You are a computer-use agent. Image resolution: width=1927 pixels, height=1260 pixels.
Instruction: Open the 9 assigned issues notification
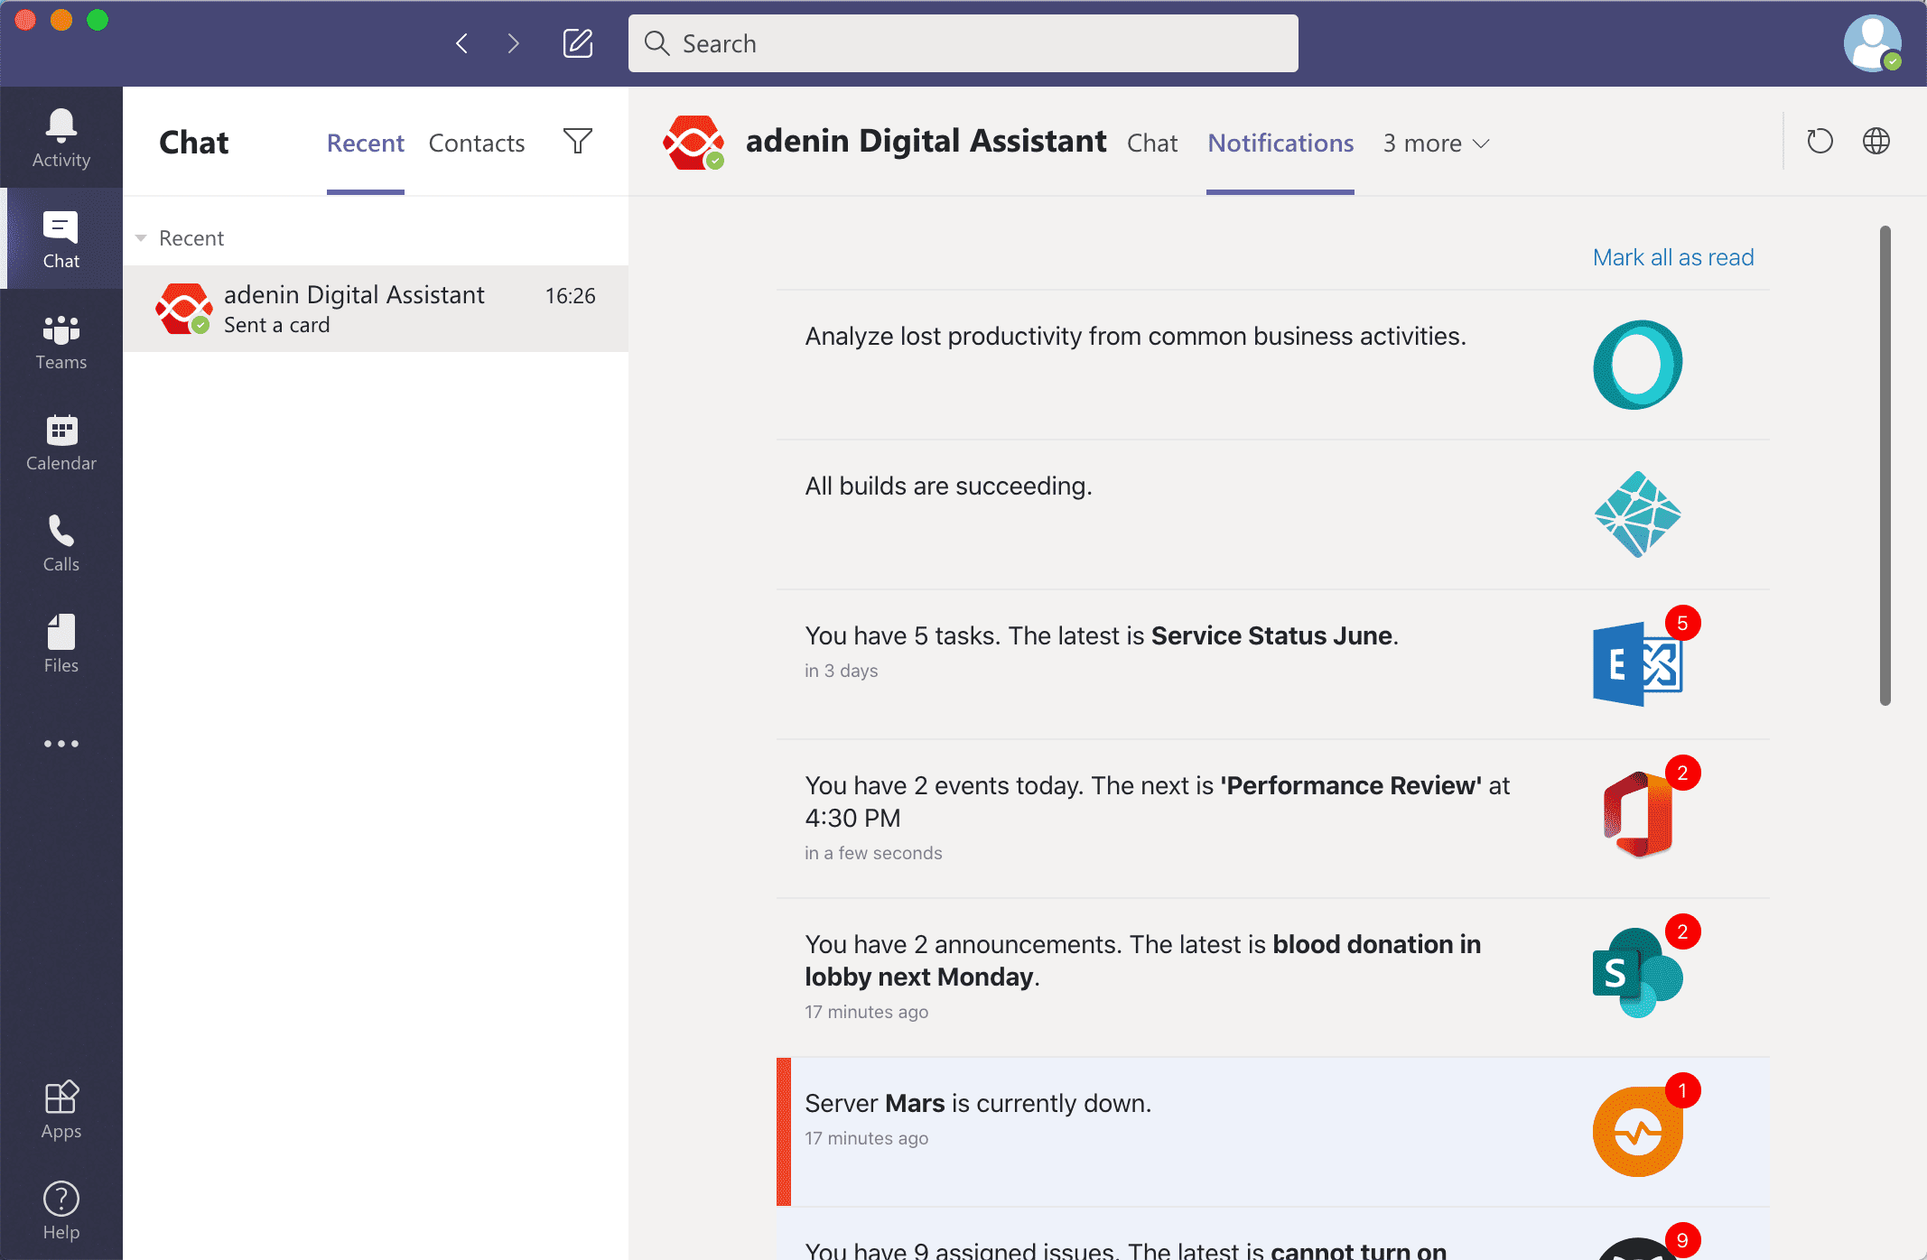[1272, 1235]
